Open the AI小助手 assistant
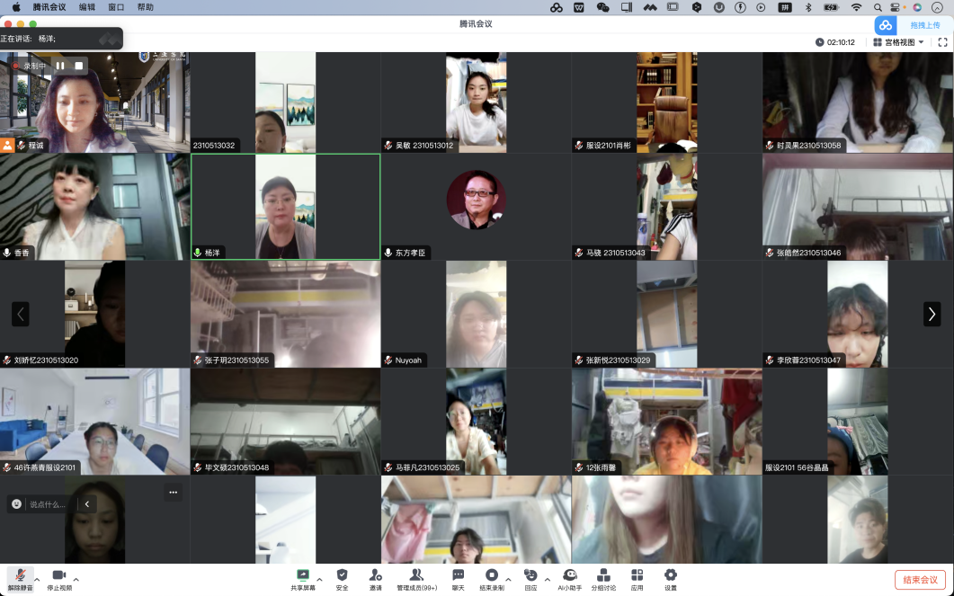 569,575
